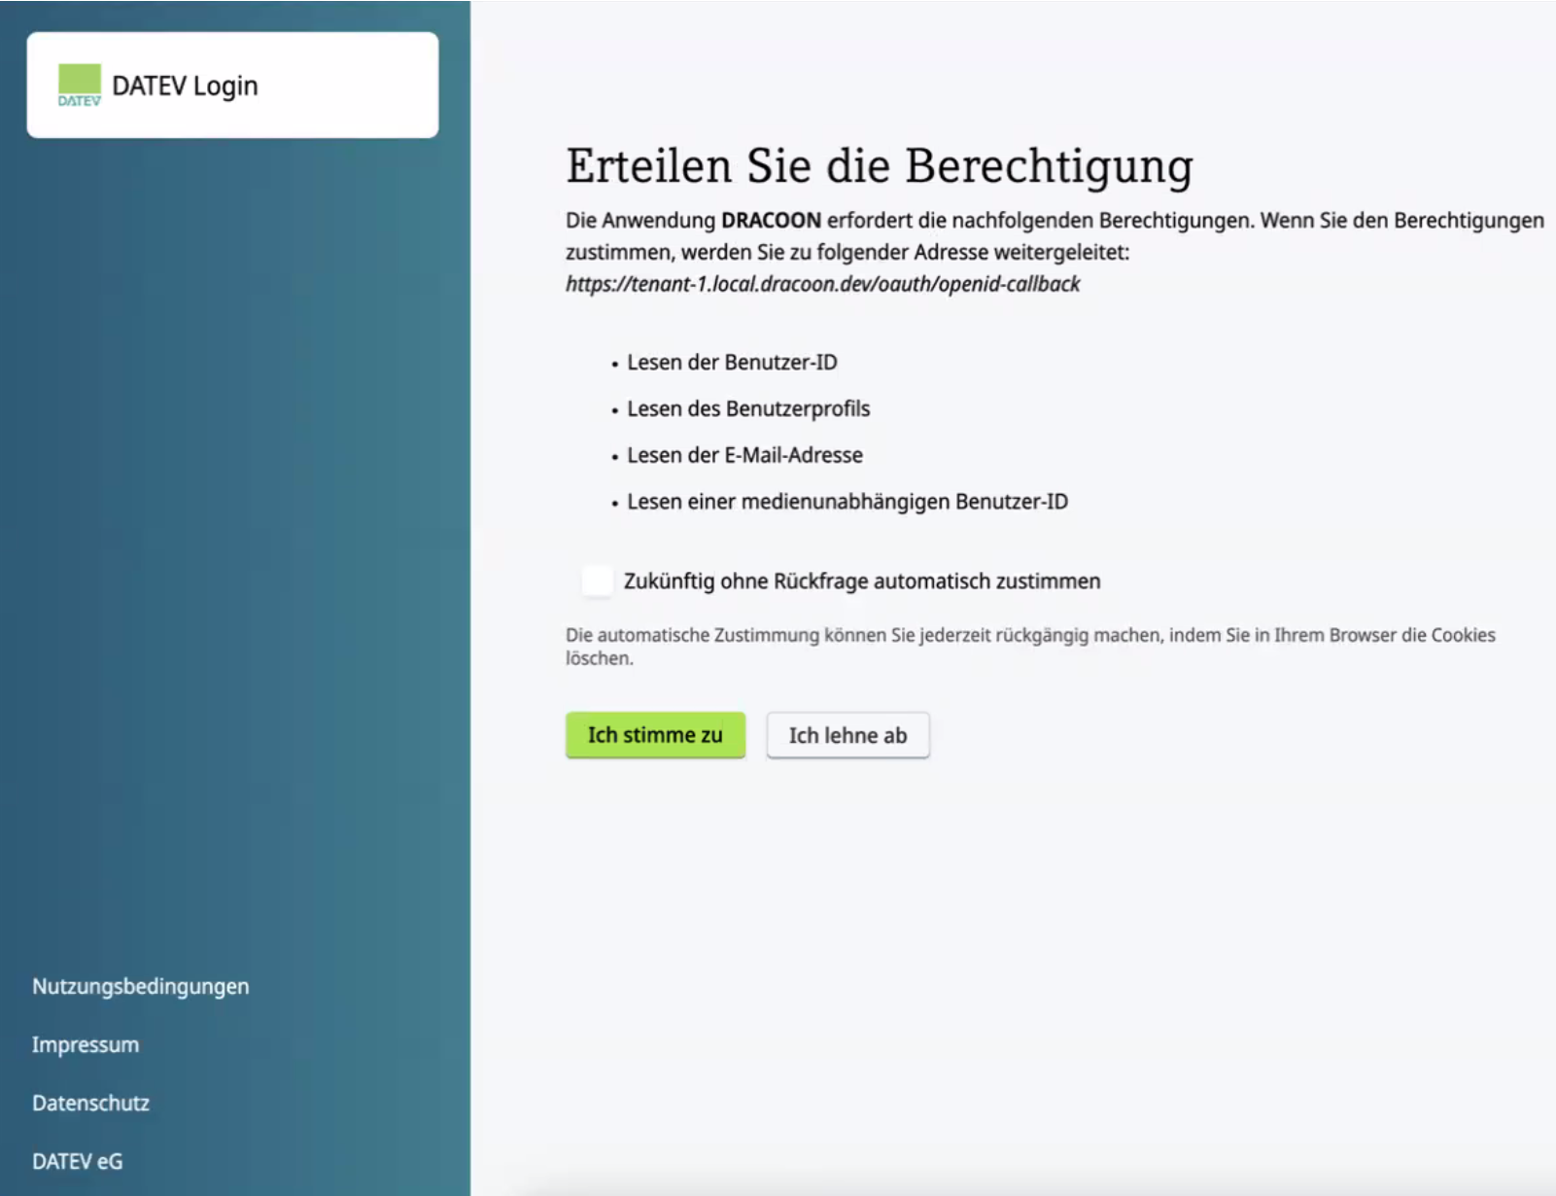
Task: Open the Nutzungsbedingungen link
Action: 141,986
